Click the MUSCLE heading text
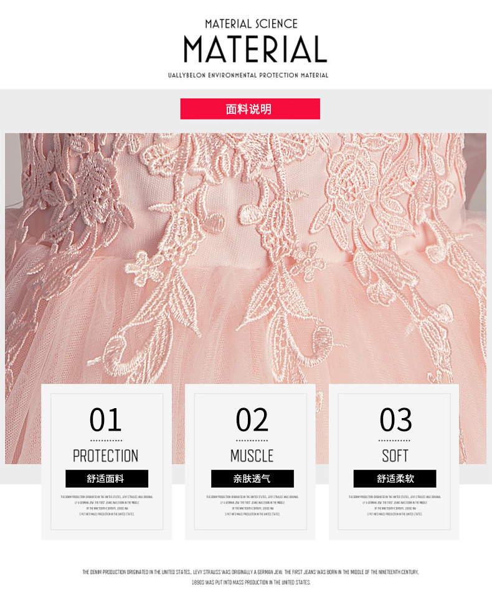492x611 pixels. pyautogui.click(x=252, y=455)
